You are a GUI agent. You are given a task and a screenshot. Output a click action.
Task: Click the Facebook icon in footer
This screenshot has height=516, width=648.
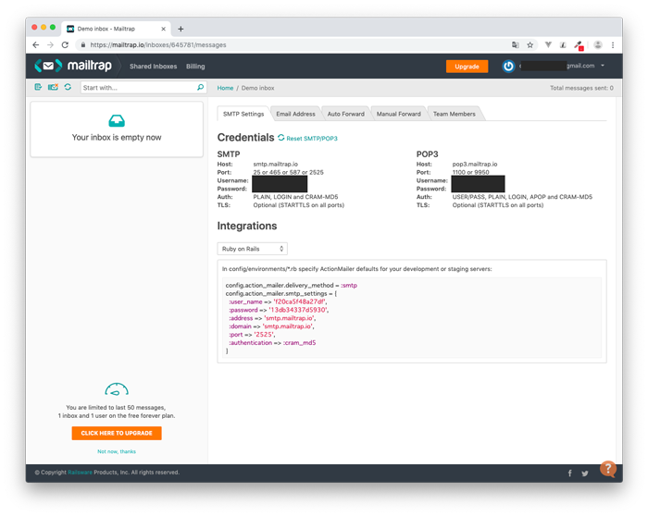click(570, 473)
